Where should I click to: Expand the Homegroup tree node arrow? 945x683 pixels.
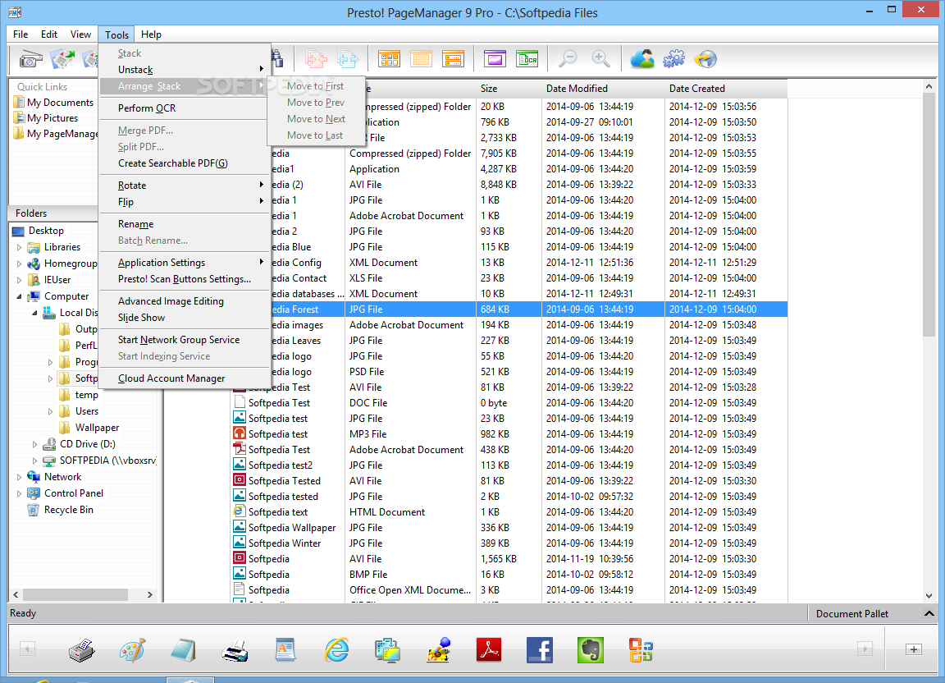pyautogui.click(x=19, y=264)
